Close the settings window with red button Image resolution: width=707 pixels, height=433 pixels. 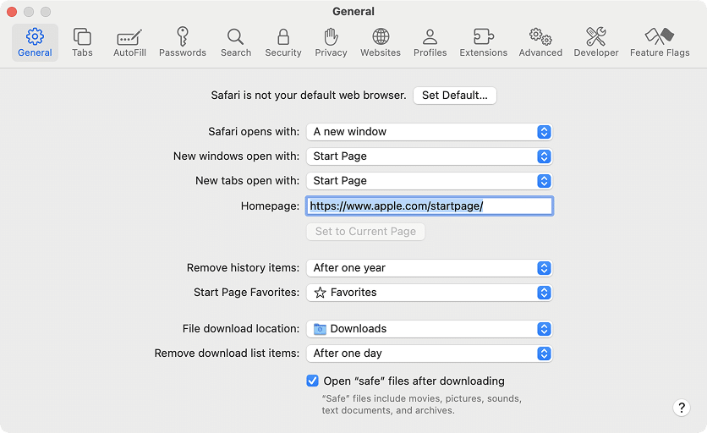coord(12,12)
